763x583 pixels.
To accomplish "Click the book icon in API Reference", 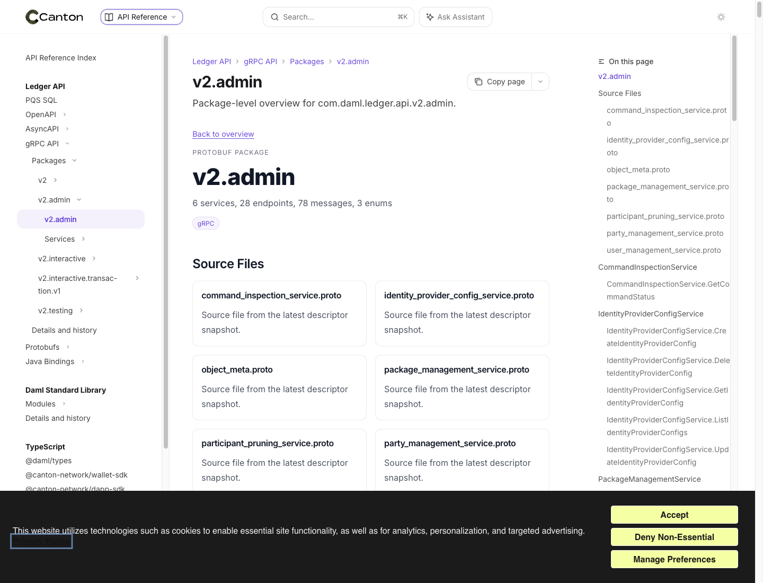I will tap(109, 17).
